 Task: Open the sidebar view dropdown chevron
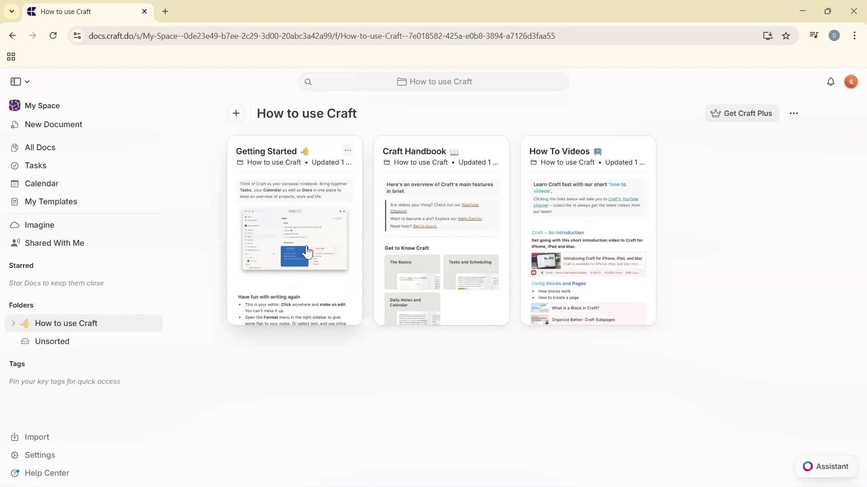[27, 82]
